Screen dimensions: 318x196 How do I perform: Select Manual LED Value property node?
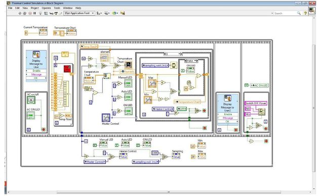pyautogui.click(x=103, y=144)
